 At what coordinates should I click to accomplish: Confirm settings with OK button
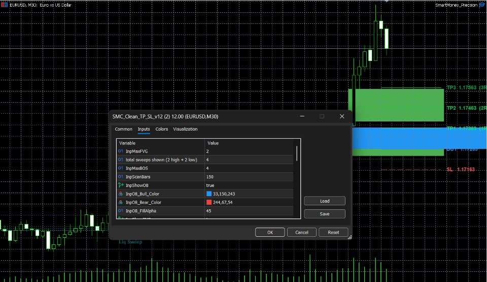[270, 232]
